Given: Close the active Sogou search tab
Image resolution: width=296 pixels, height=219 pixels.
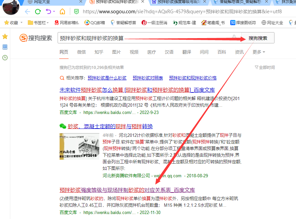Looking at the screenshot, I should (143, 2).
